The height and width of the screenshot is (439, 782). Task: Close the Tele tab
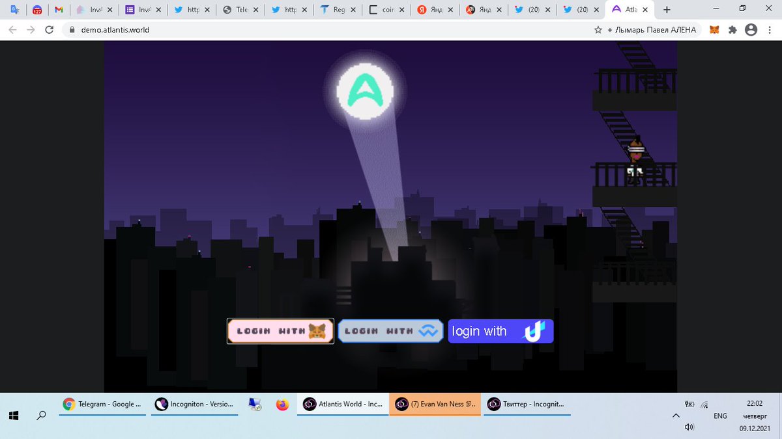(x=256, y=10)
